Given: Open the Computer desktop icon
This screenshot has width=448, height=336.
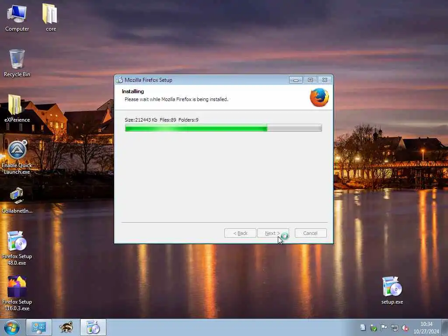Looking at the screenshot, I should click(x=17, y=17).
